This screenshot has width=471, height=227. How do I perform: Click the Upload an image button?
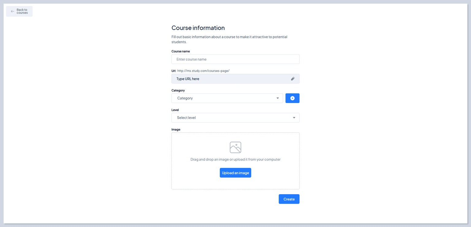point(235,172)
